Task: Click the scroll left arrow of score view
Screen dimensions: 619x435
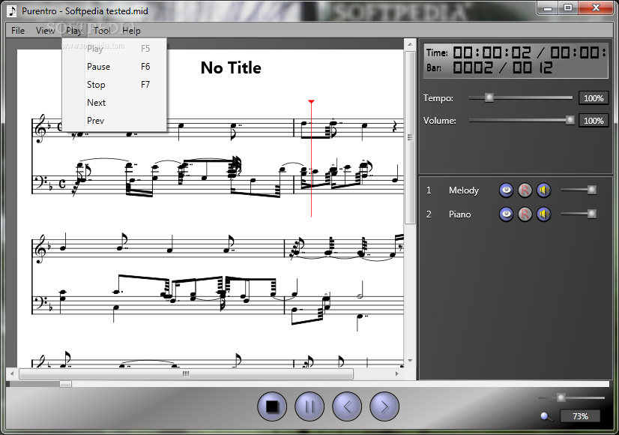Action: pyautogui.click(x=12, y=373)
